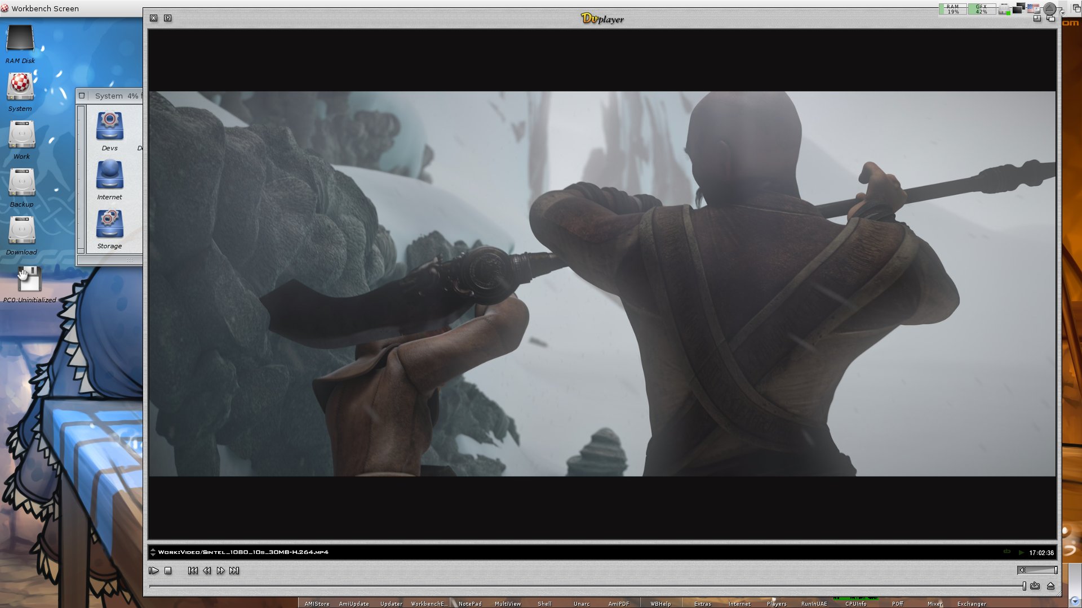This screenshot has width=1082, height=608.
Task: Toggle the loop/repeat button
Action: click(x=1035, y=586)
